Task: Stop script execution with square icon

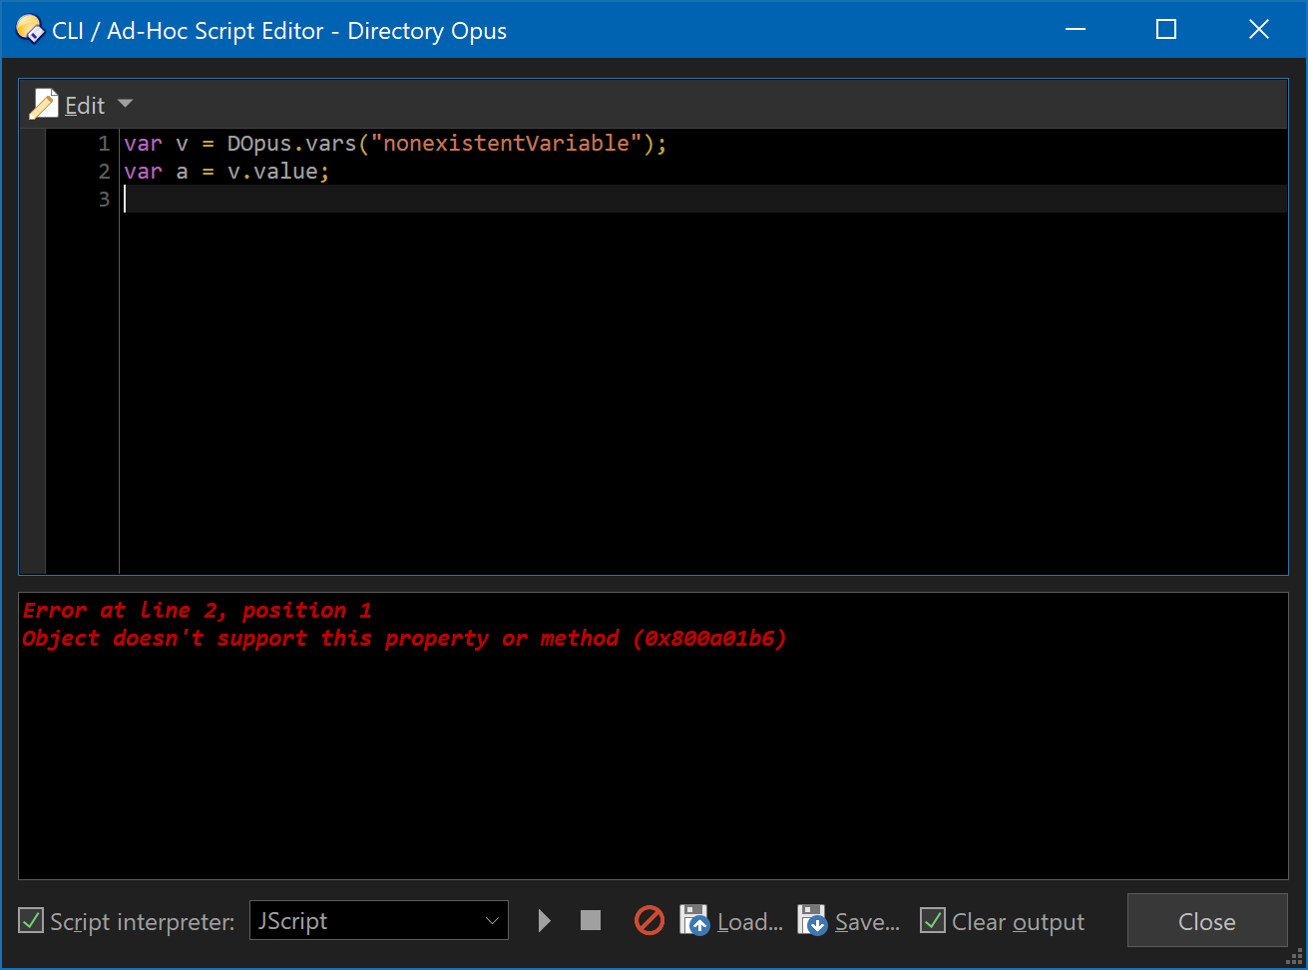Action: pyautogui.click(x=591, y=920)
